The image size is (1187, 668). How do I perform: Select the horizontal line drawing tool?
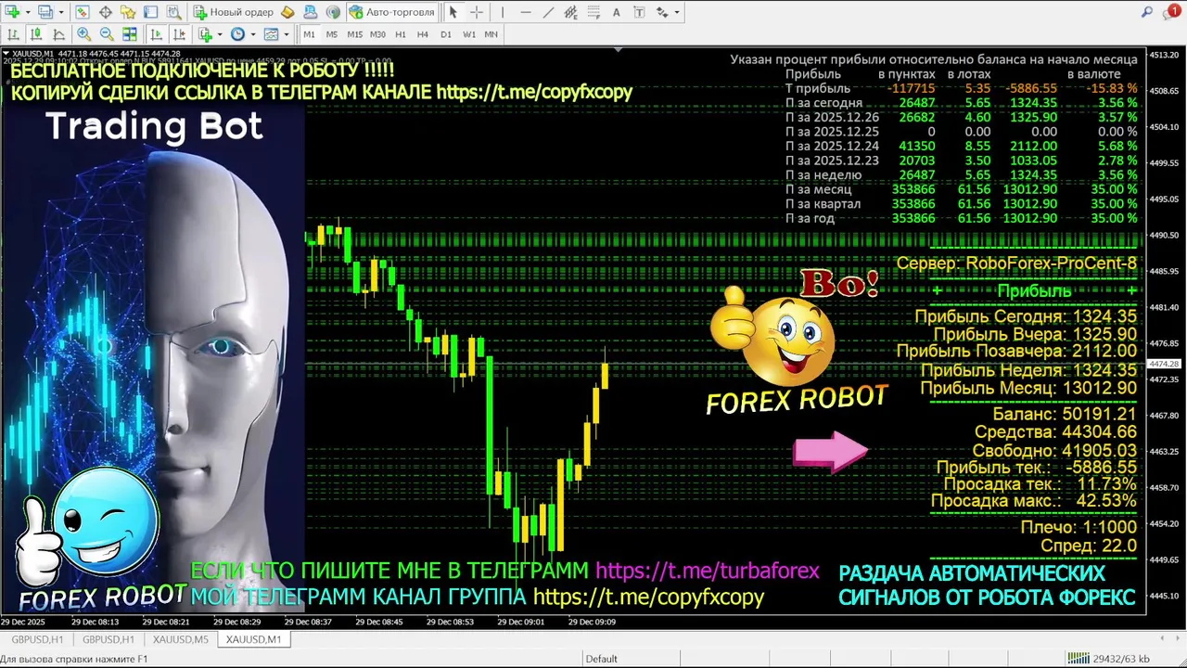[526, 12]
